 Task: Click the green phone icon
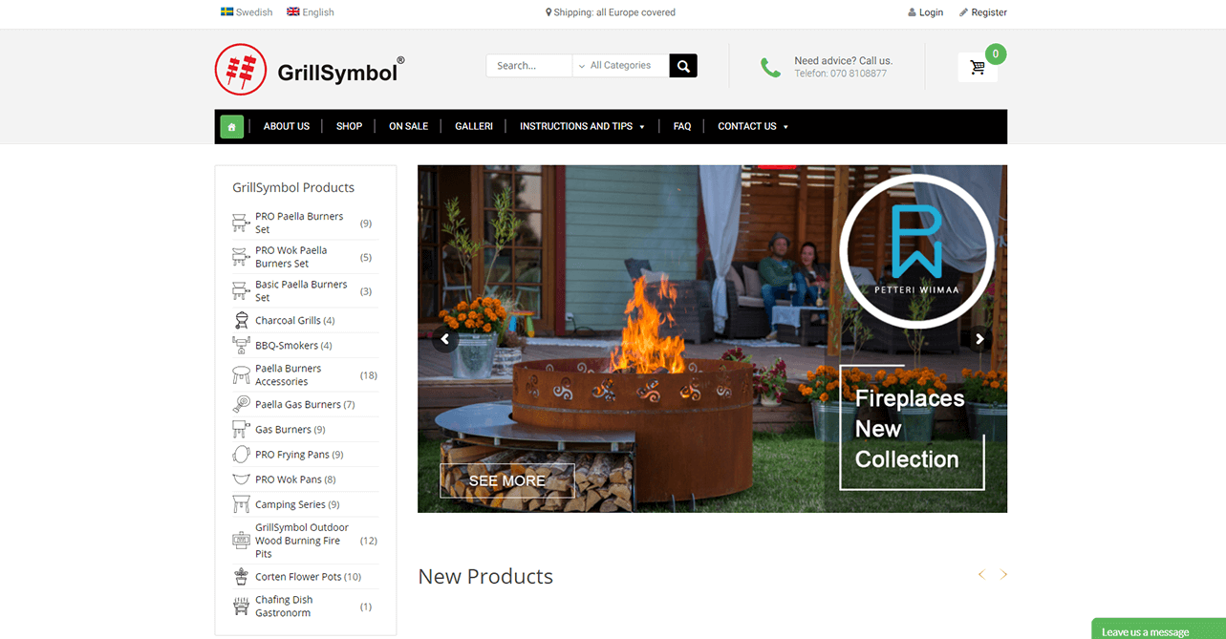770,67
